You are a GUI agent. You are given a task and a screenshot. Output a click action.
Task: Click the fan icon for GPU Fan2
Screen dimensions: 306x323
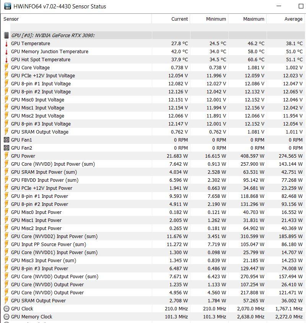(x=7, y=148)
